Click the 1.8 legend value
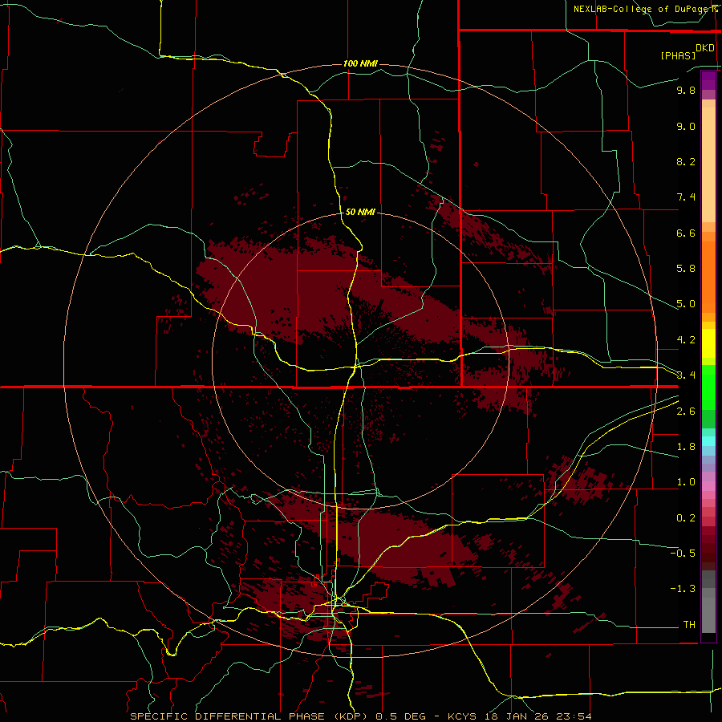The width and height of the screenshot is (722, 722). pyautogui.click(x=686, y=447)
